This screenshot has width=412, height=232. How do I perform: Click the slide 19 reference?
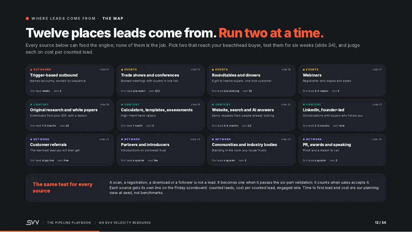tap(195, 105)
